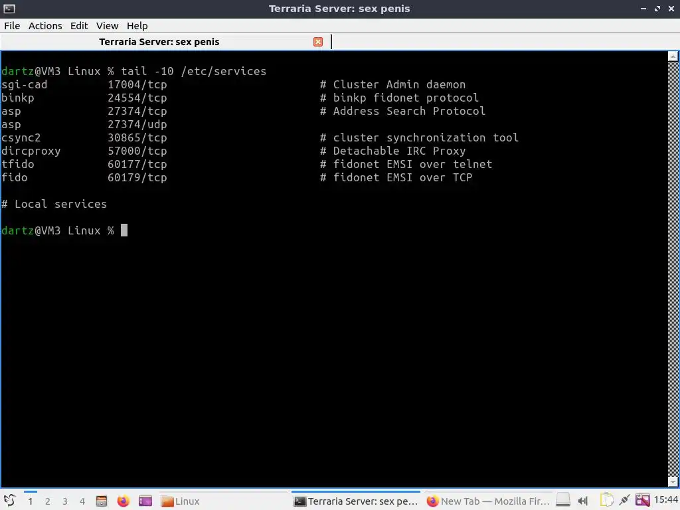680x510 pixels.
Task: Launch Firefox from the quick launch panel
Action: coord(123,501)
